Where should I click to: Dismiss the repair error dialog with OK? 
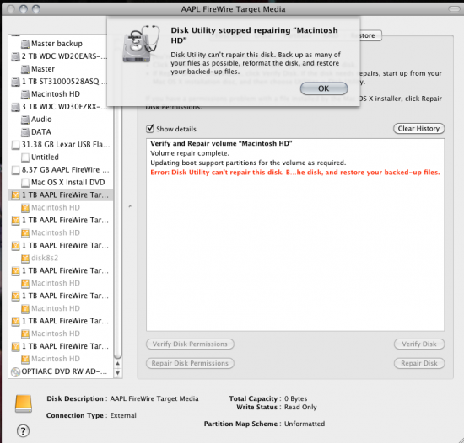(x=324, y=88)
